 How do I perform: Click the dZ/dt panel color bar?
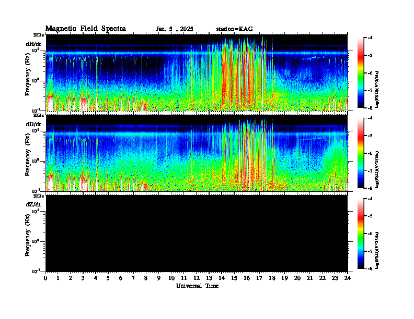[x=360, y=234]
